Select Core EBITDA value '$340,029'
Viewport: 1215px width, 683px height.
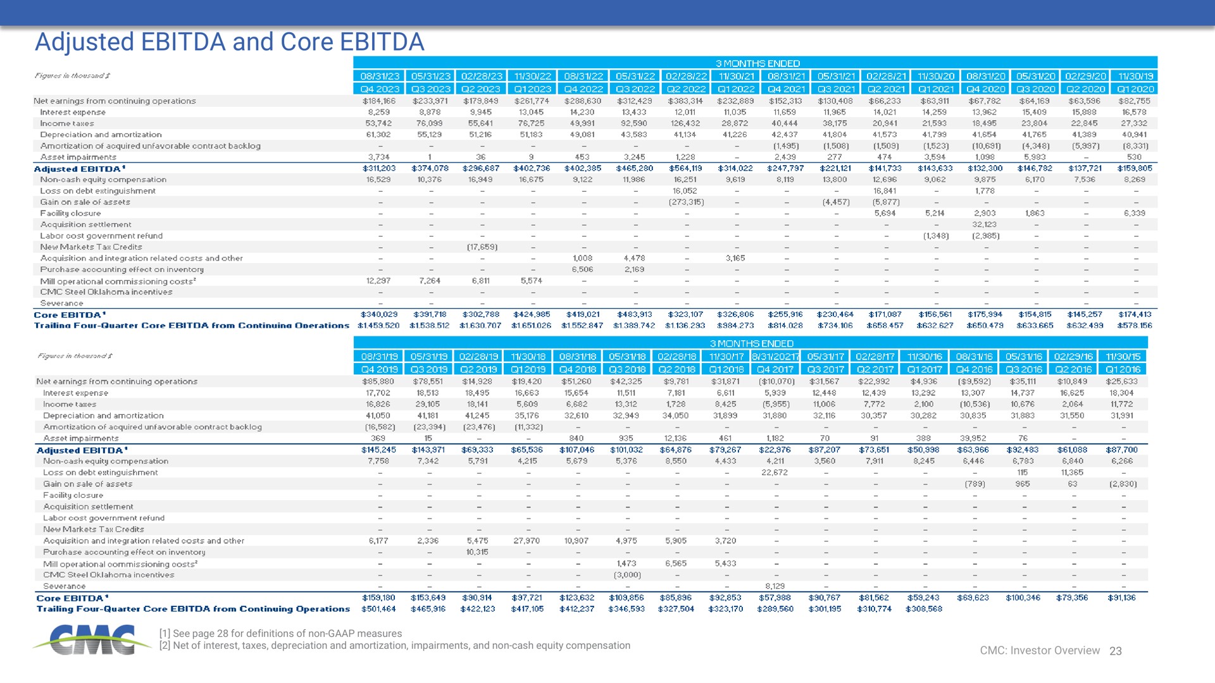(378, 314)
